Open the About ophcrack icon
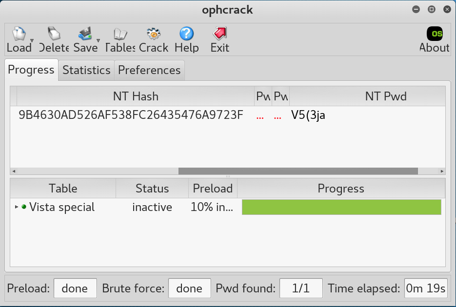This screenshot has height=307, width=456. point(434,34)
